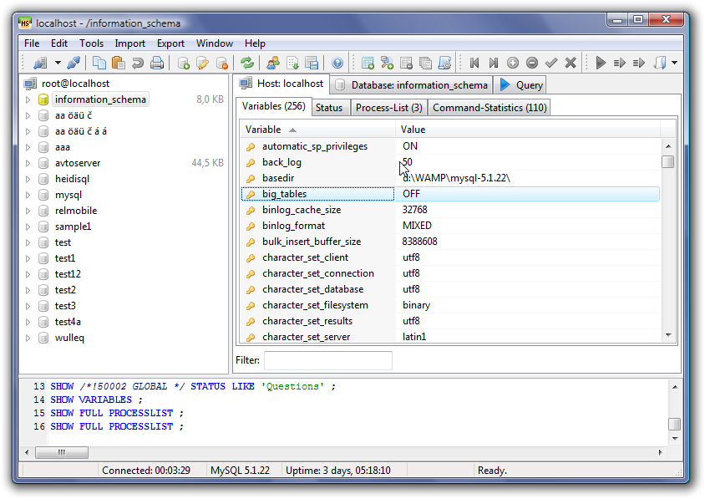Viewport: 705px width, 499px height.
Task: Click the blue Help question-mark icon
Action: pyautogui.click(x=337, y=63)
